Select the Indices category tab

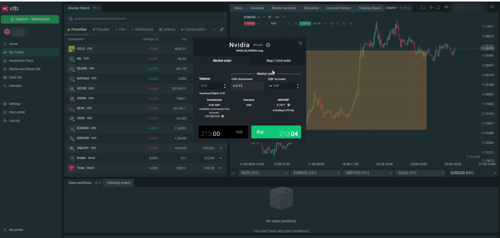click(x=167, y=29)
